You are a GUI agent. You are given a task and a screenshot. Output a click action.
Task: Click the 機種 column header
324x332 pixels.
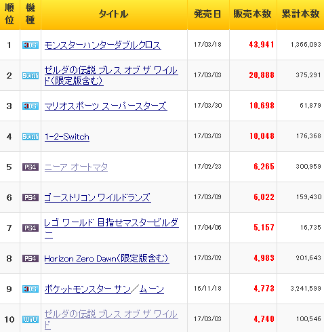click(30, 14)
